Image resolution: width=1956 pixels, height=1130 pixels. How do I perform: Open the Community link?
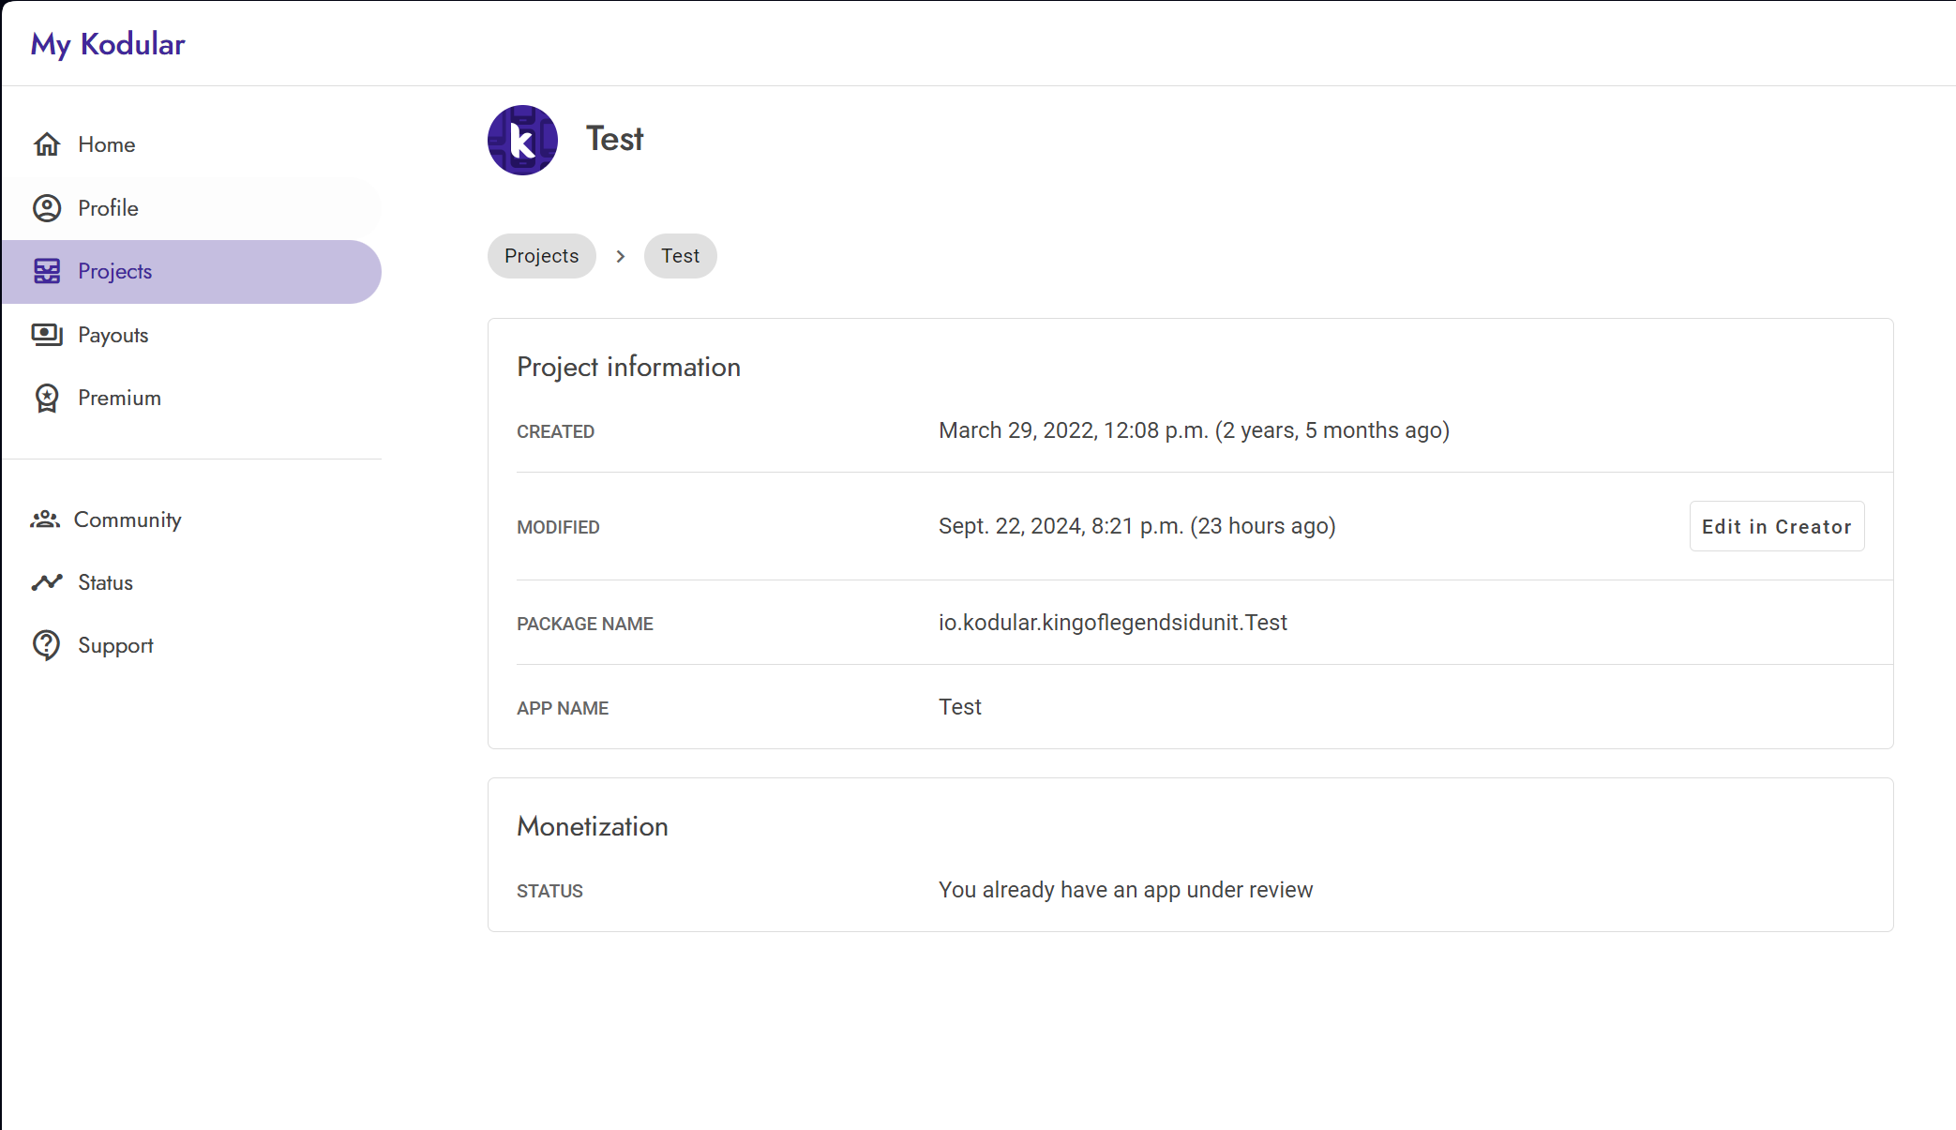point(128,520)
